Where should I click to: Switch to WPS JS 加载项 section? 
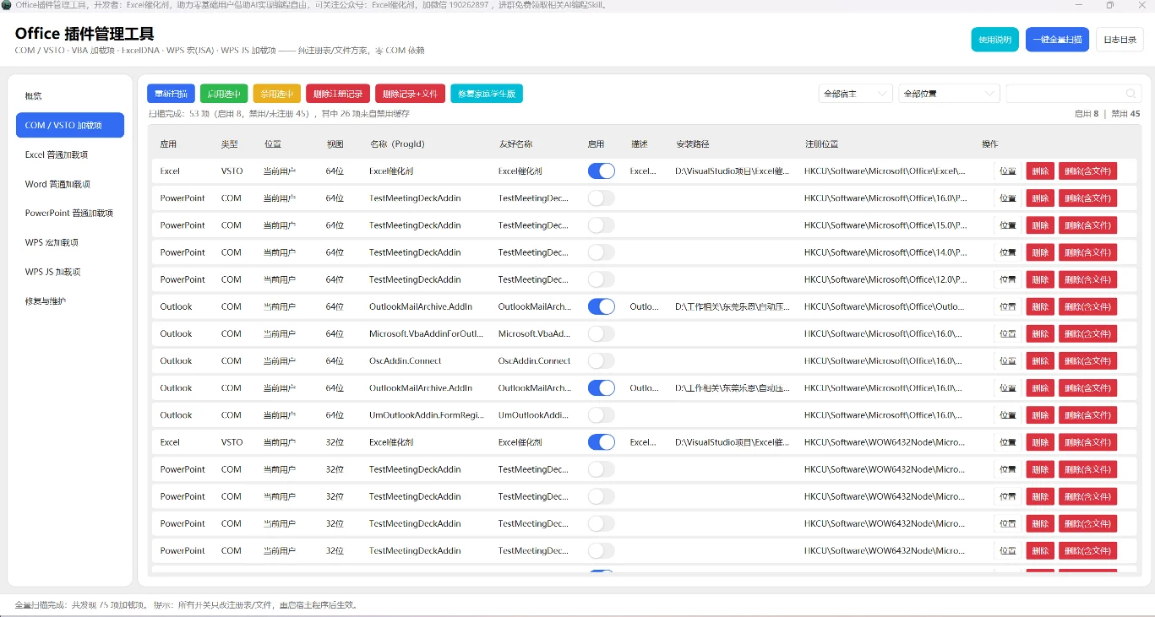(x=70, y=272)
